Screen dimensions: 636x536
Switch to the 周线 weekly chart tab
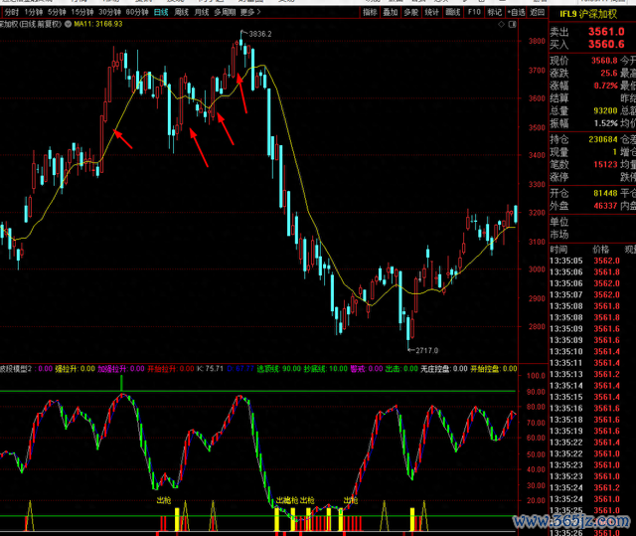181,12
